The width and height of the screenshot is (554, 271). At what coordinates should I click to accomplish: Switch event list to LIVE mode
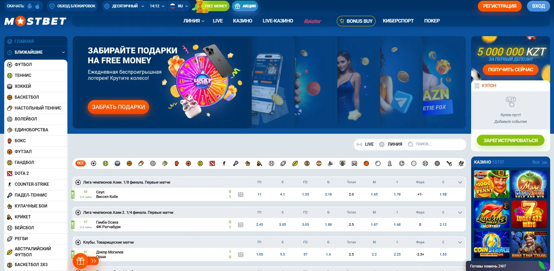(x=365, y=144)
